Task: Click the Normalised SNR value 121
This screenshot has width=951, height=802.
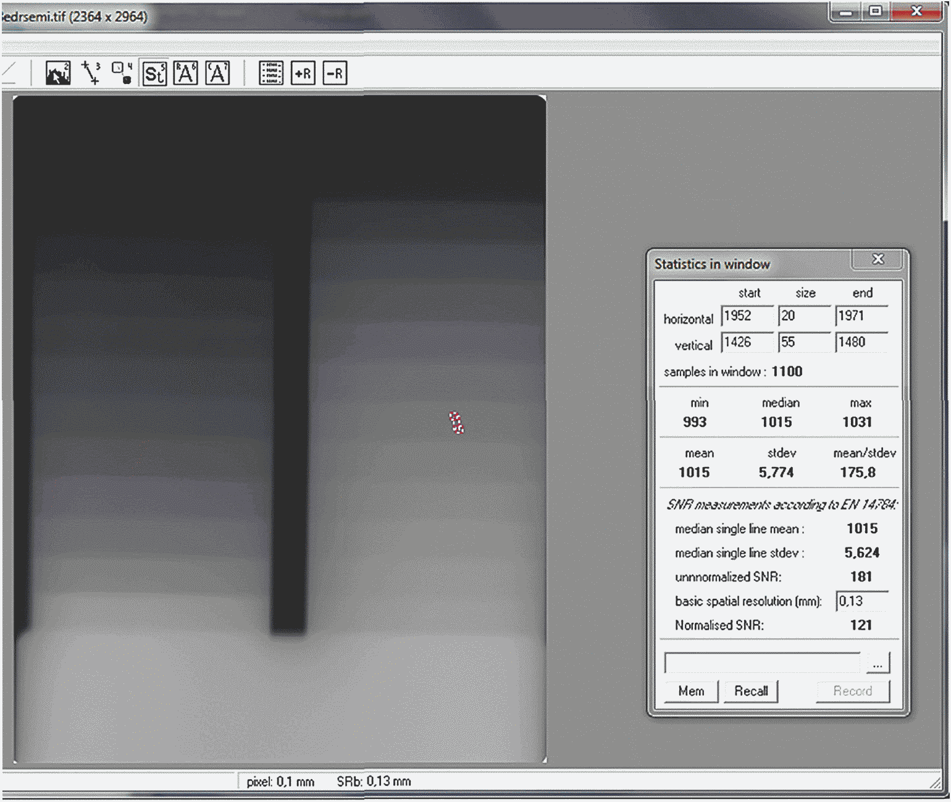Action: (x=861, y=625)
